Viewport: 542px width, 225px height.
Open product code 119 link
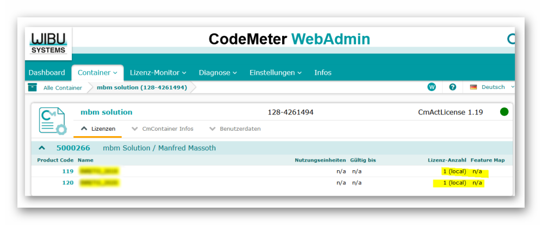[67, 171]
